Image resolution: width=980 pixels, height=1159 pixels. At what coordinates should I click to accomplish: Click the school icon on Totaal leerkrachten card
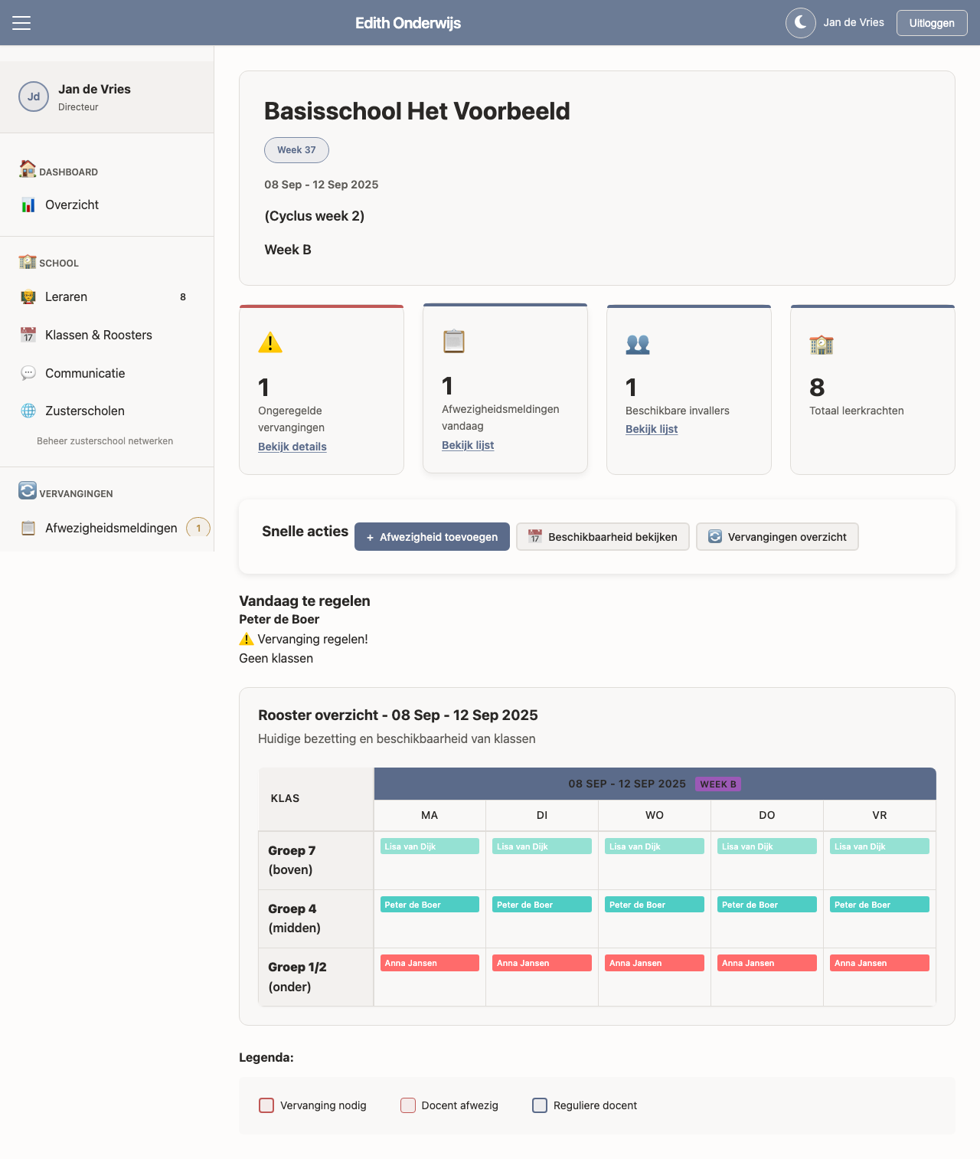(822, 344)
